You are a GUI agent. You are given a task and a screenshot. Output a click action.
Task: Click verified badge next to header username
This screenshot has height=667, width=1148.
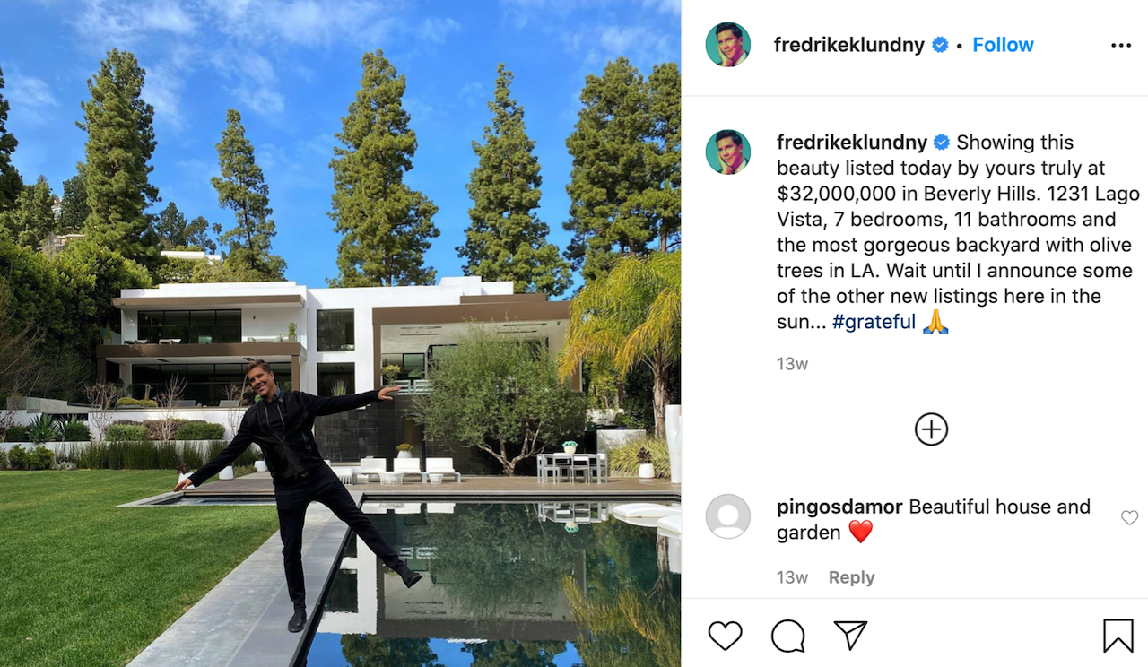[940, 45]
